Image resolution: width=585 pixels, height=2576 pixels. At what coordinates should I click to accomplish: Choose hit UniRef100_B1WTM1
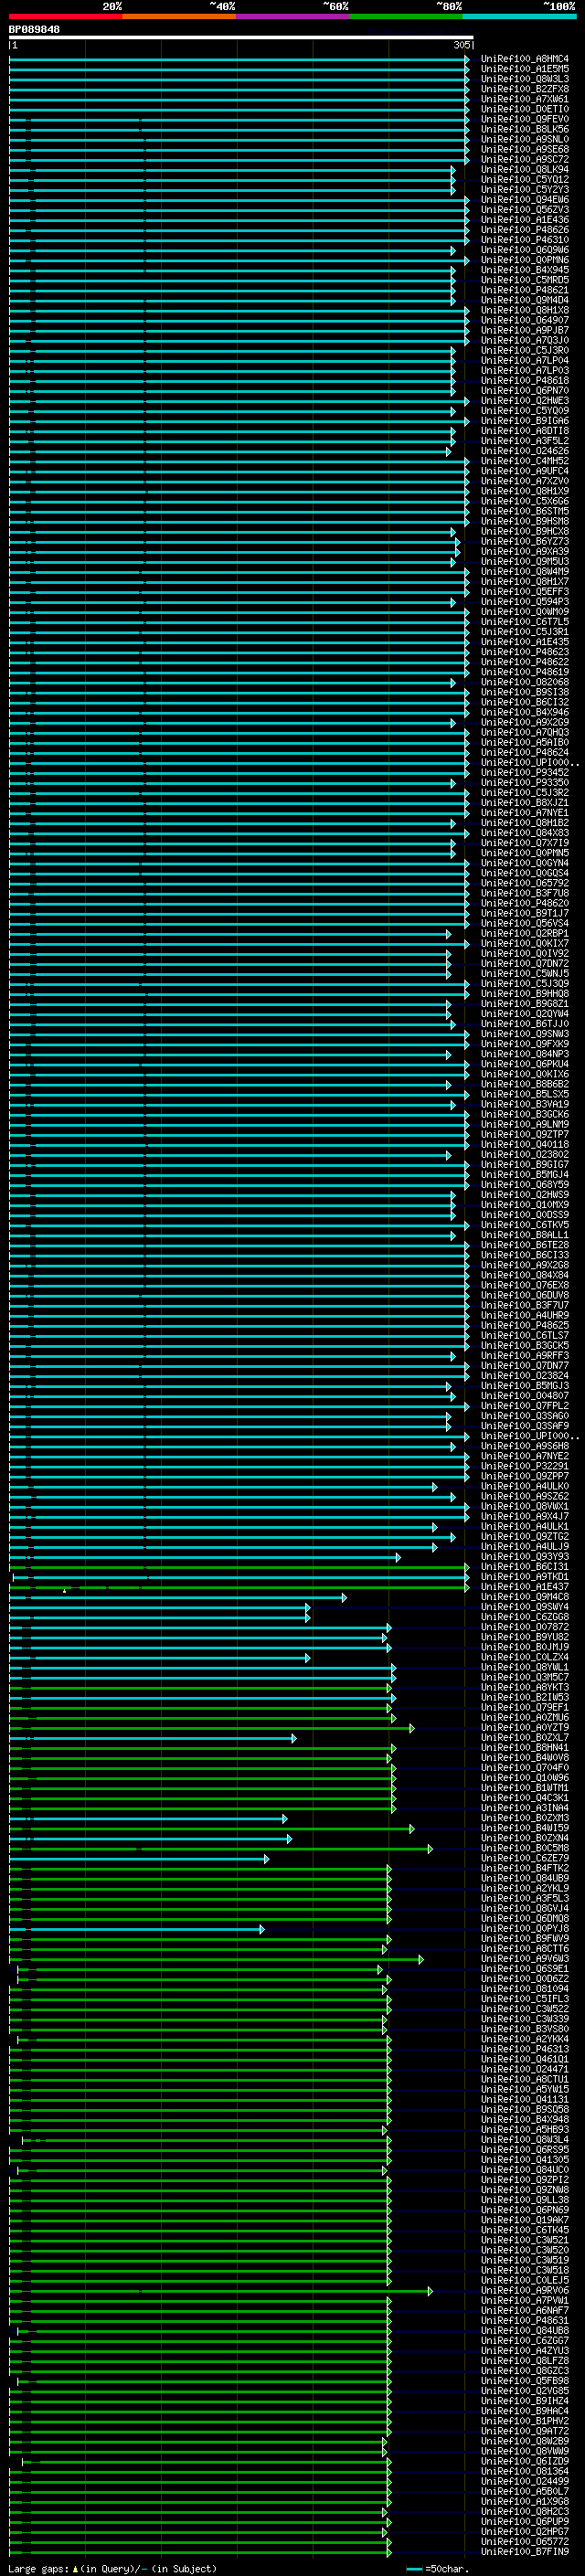524,1788
